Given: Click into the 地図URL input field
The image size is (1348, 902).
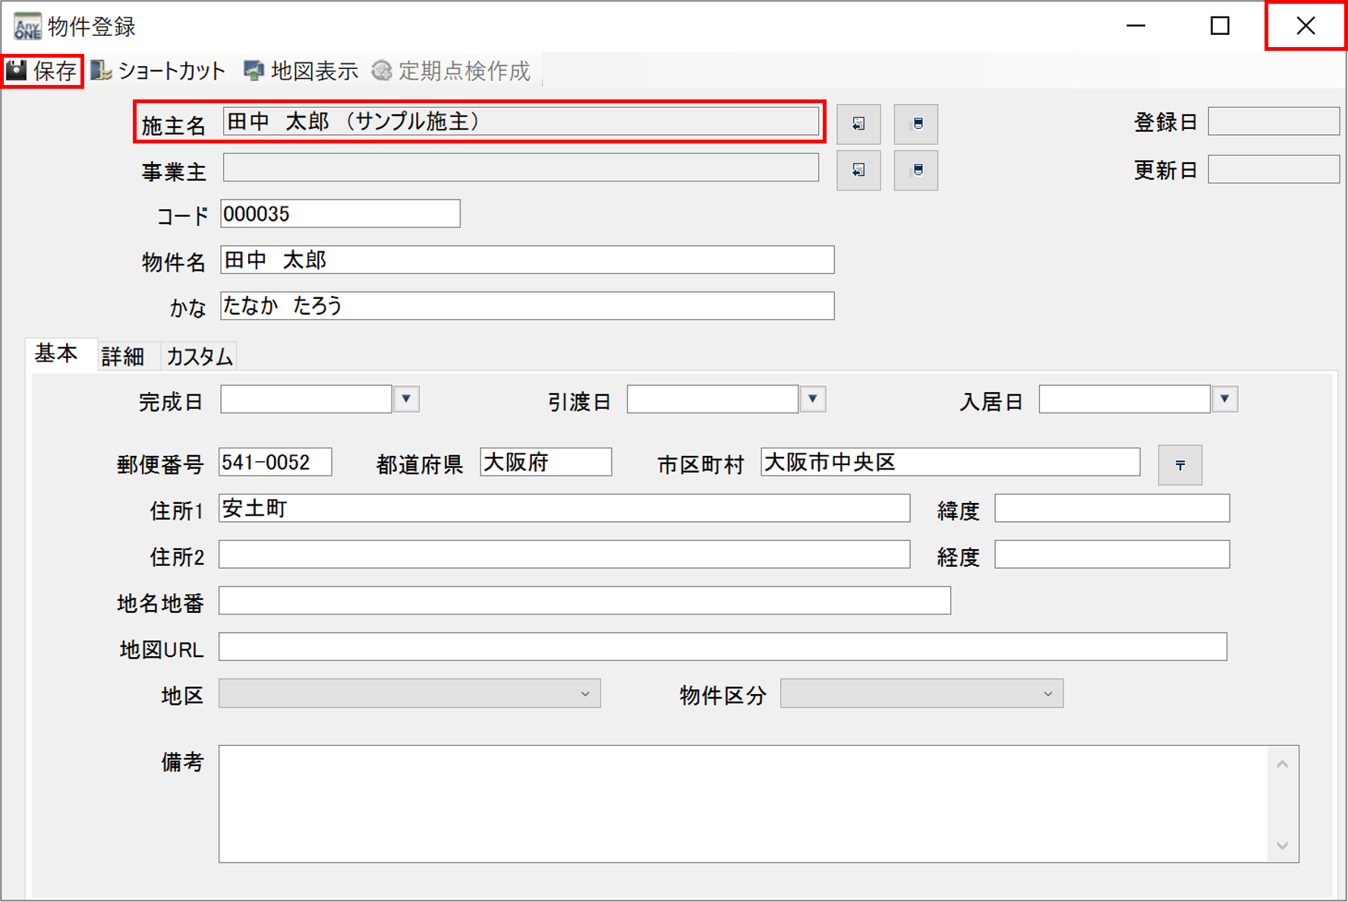Looking at the screenshot, I should [722, 647].
